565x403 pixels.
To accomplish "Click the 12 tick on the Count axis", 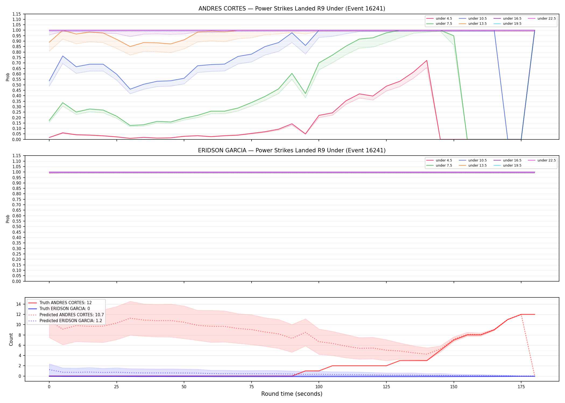I will tap(19, 315).
